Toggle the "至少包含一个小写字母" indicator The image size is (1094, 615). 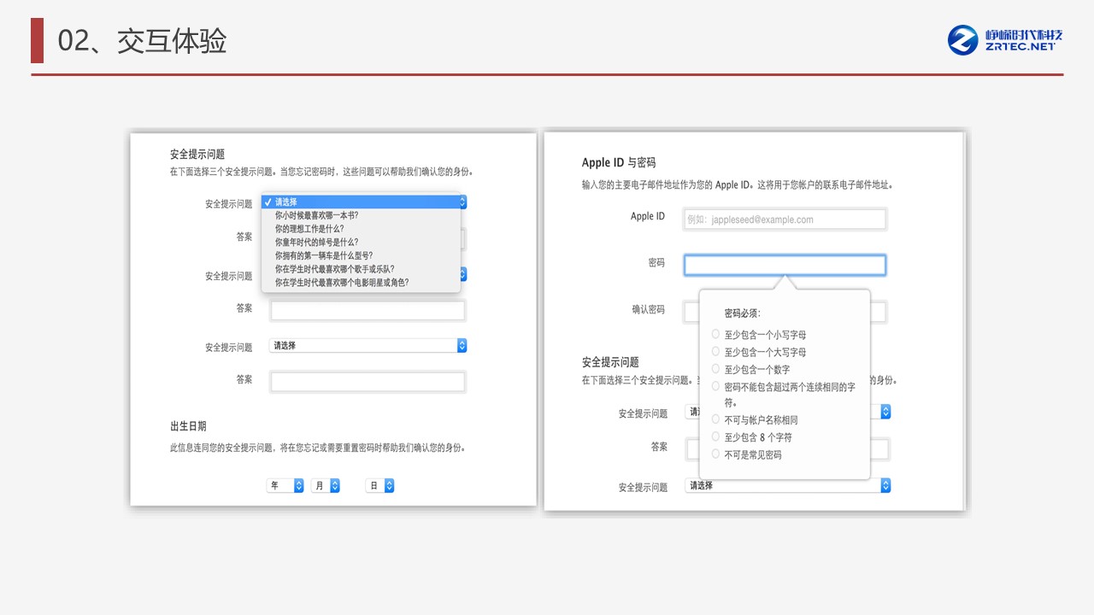716,334
